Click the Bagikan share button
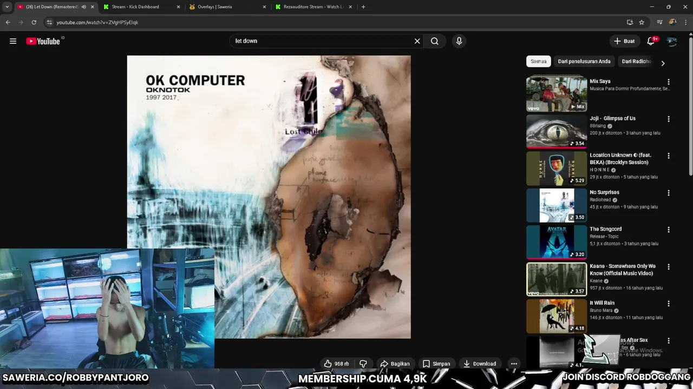693x389 pixels. [394, 364]
